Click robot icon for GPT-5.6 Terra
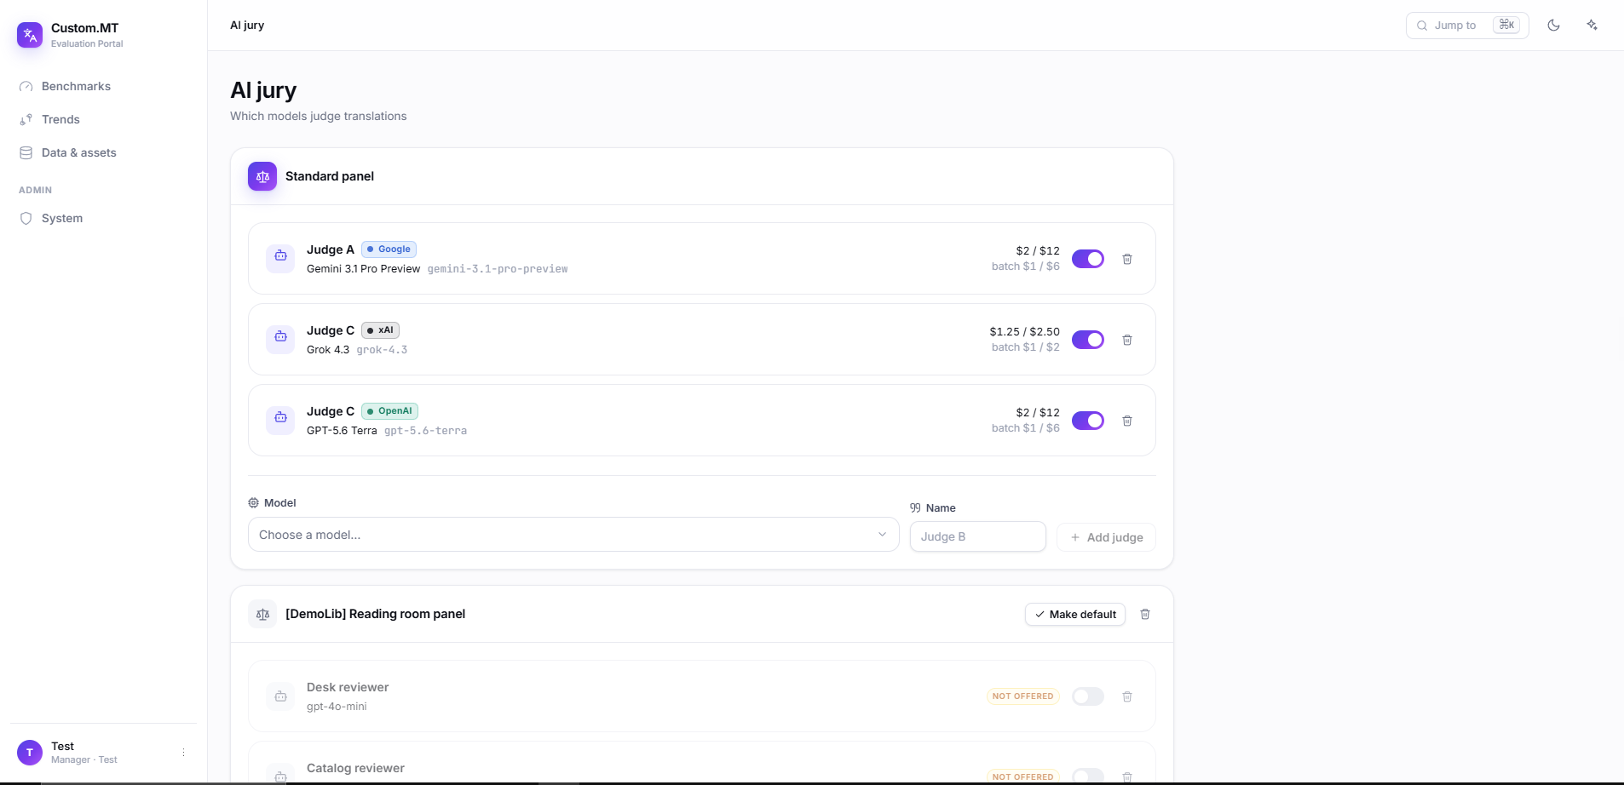The width and height of the screenshot is (1624, 785). click(280, 421)
